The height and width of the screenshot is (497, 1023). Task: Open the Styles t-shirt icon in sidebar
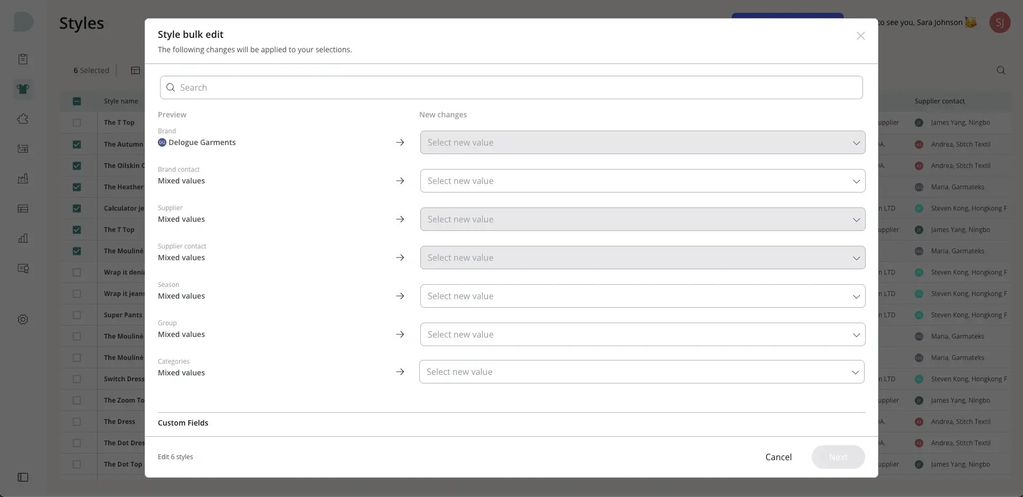23,89
